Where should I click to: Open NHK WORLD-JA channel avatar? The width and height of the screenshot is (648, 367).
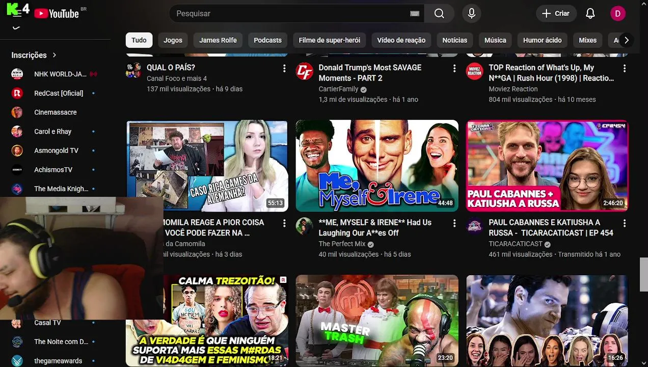tap(17, 74)
